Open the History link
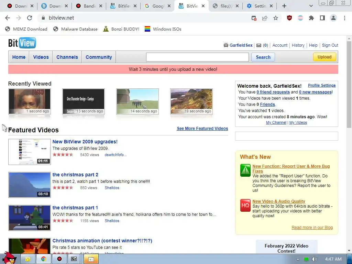Viewport: 352px width, 264px height. tap(298, 45)
